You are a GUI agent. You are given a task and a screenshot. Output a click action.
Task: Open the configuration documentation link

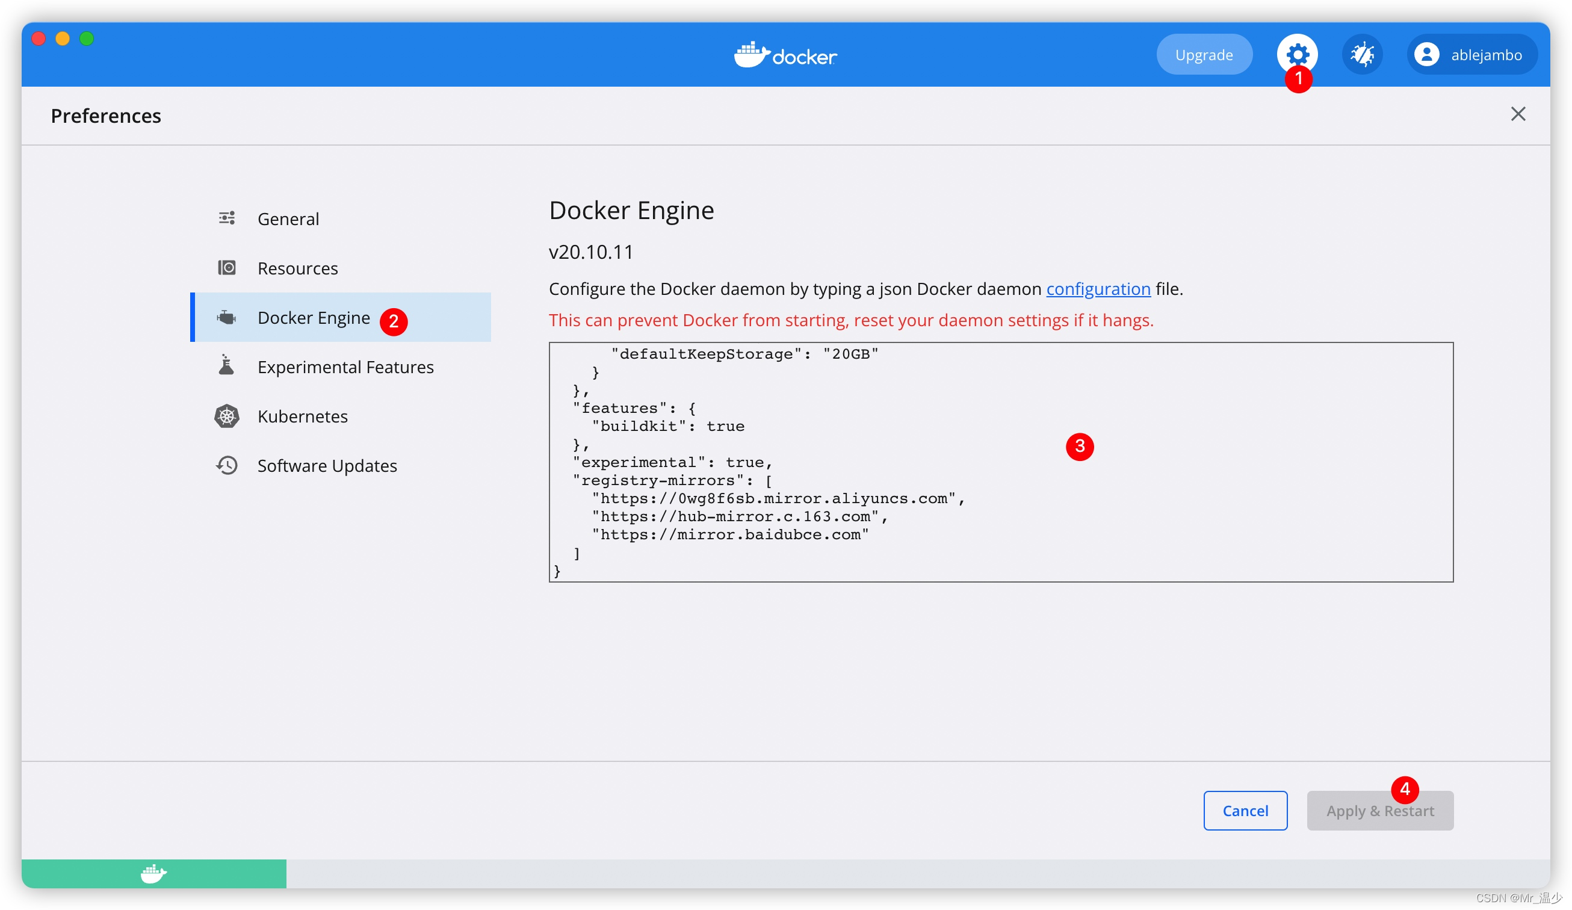coord(1098,289)
